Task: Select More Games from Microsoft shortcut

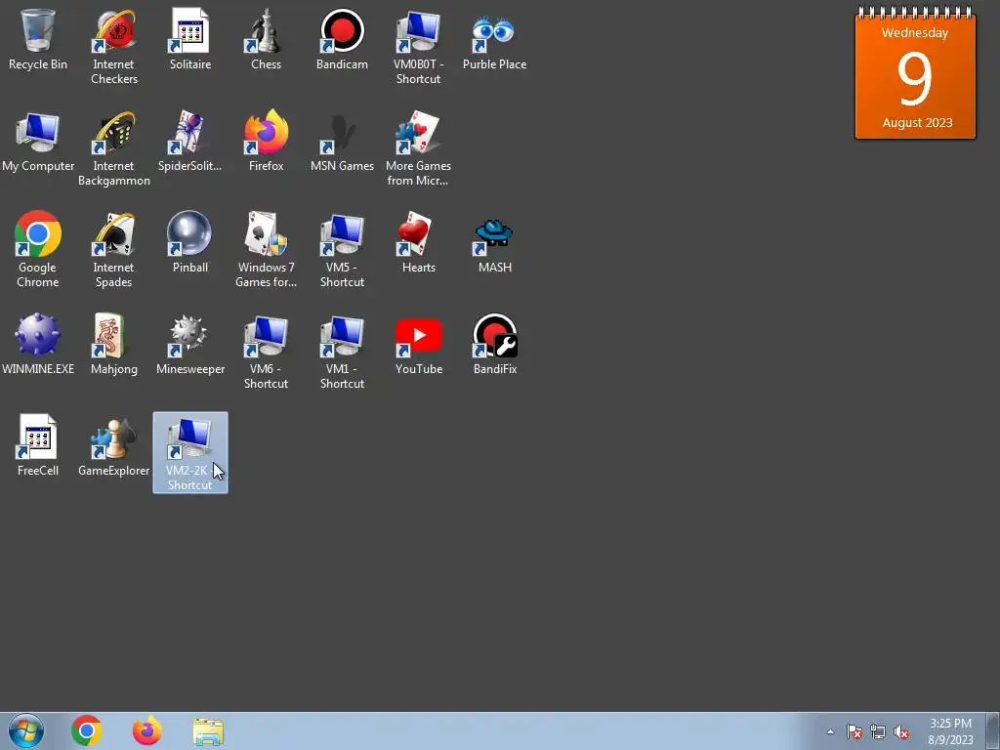Action: point(418,149)
